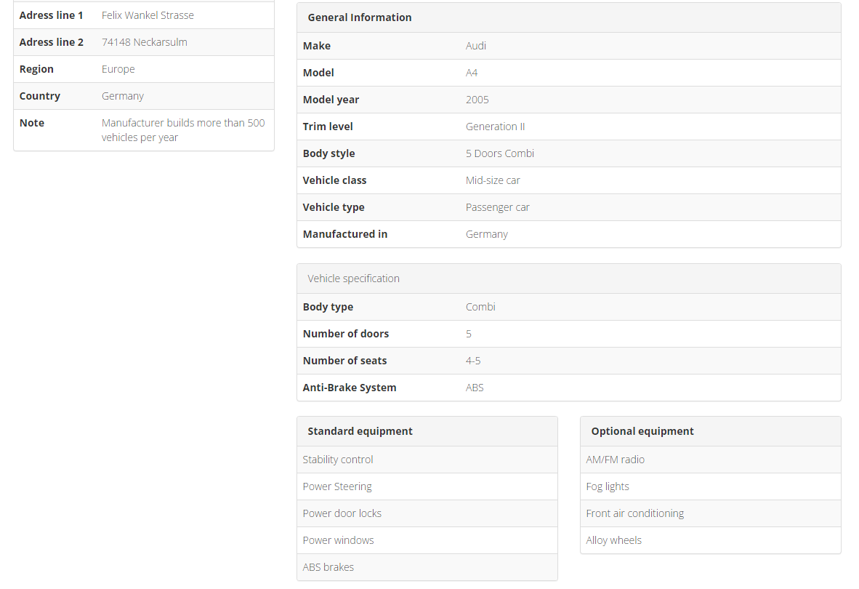Select the Stability control equipment row
The image size is (859, 589).
click(338, 460)
